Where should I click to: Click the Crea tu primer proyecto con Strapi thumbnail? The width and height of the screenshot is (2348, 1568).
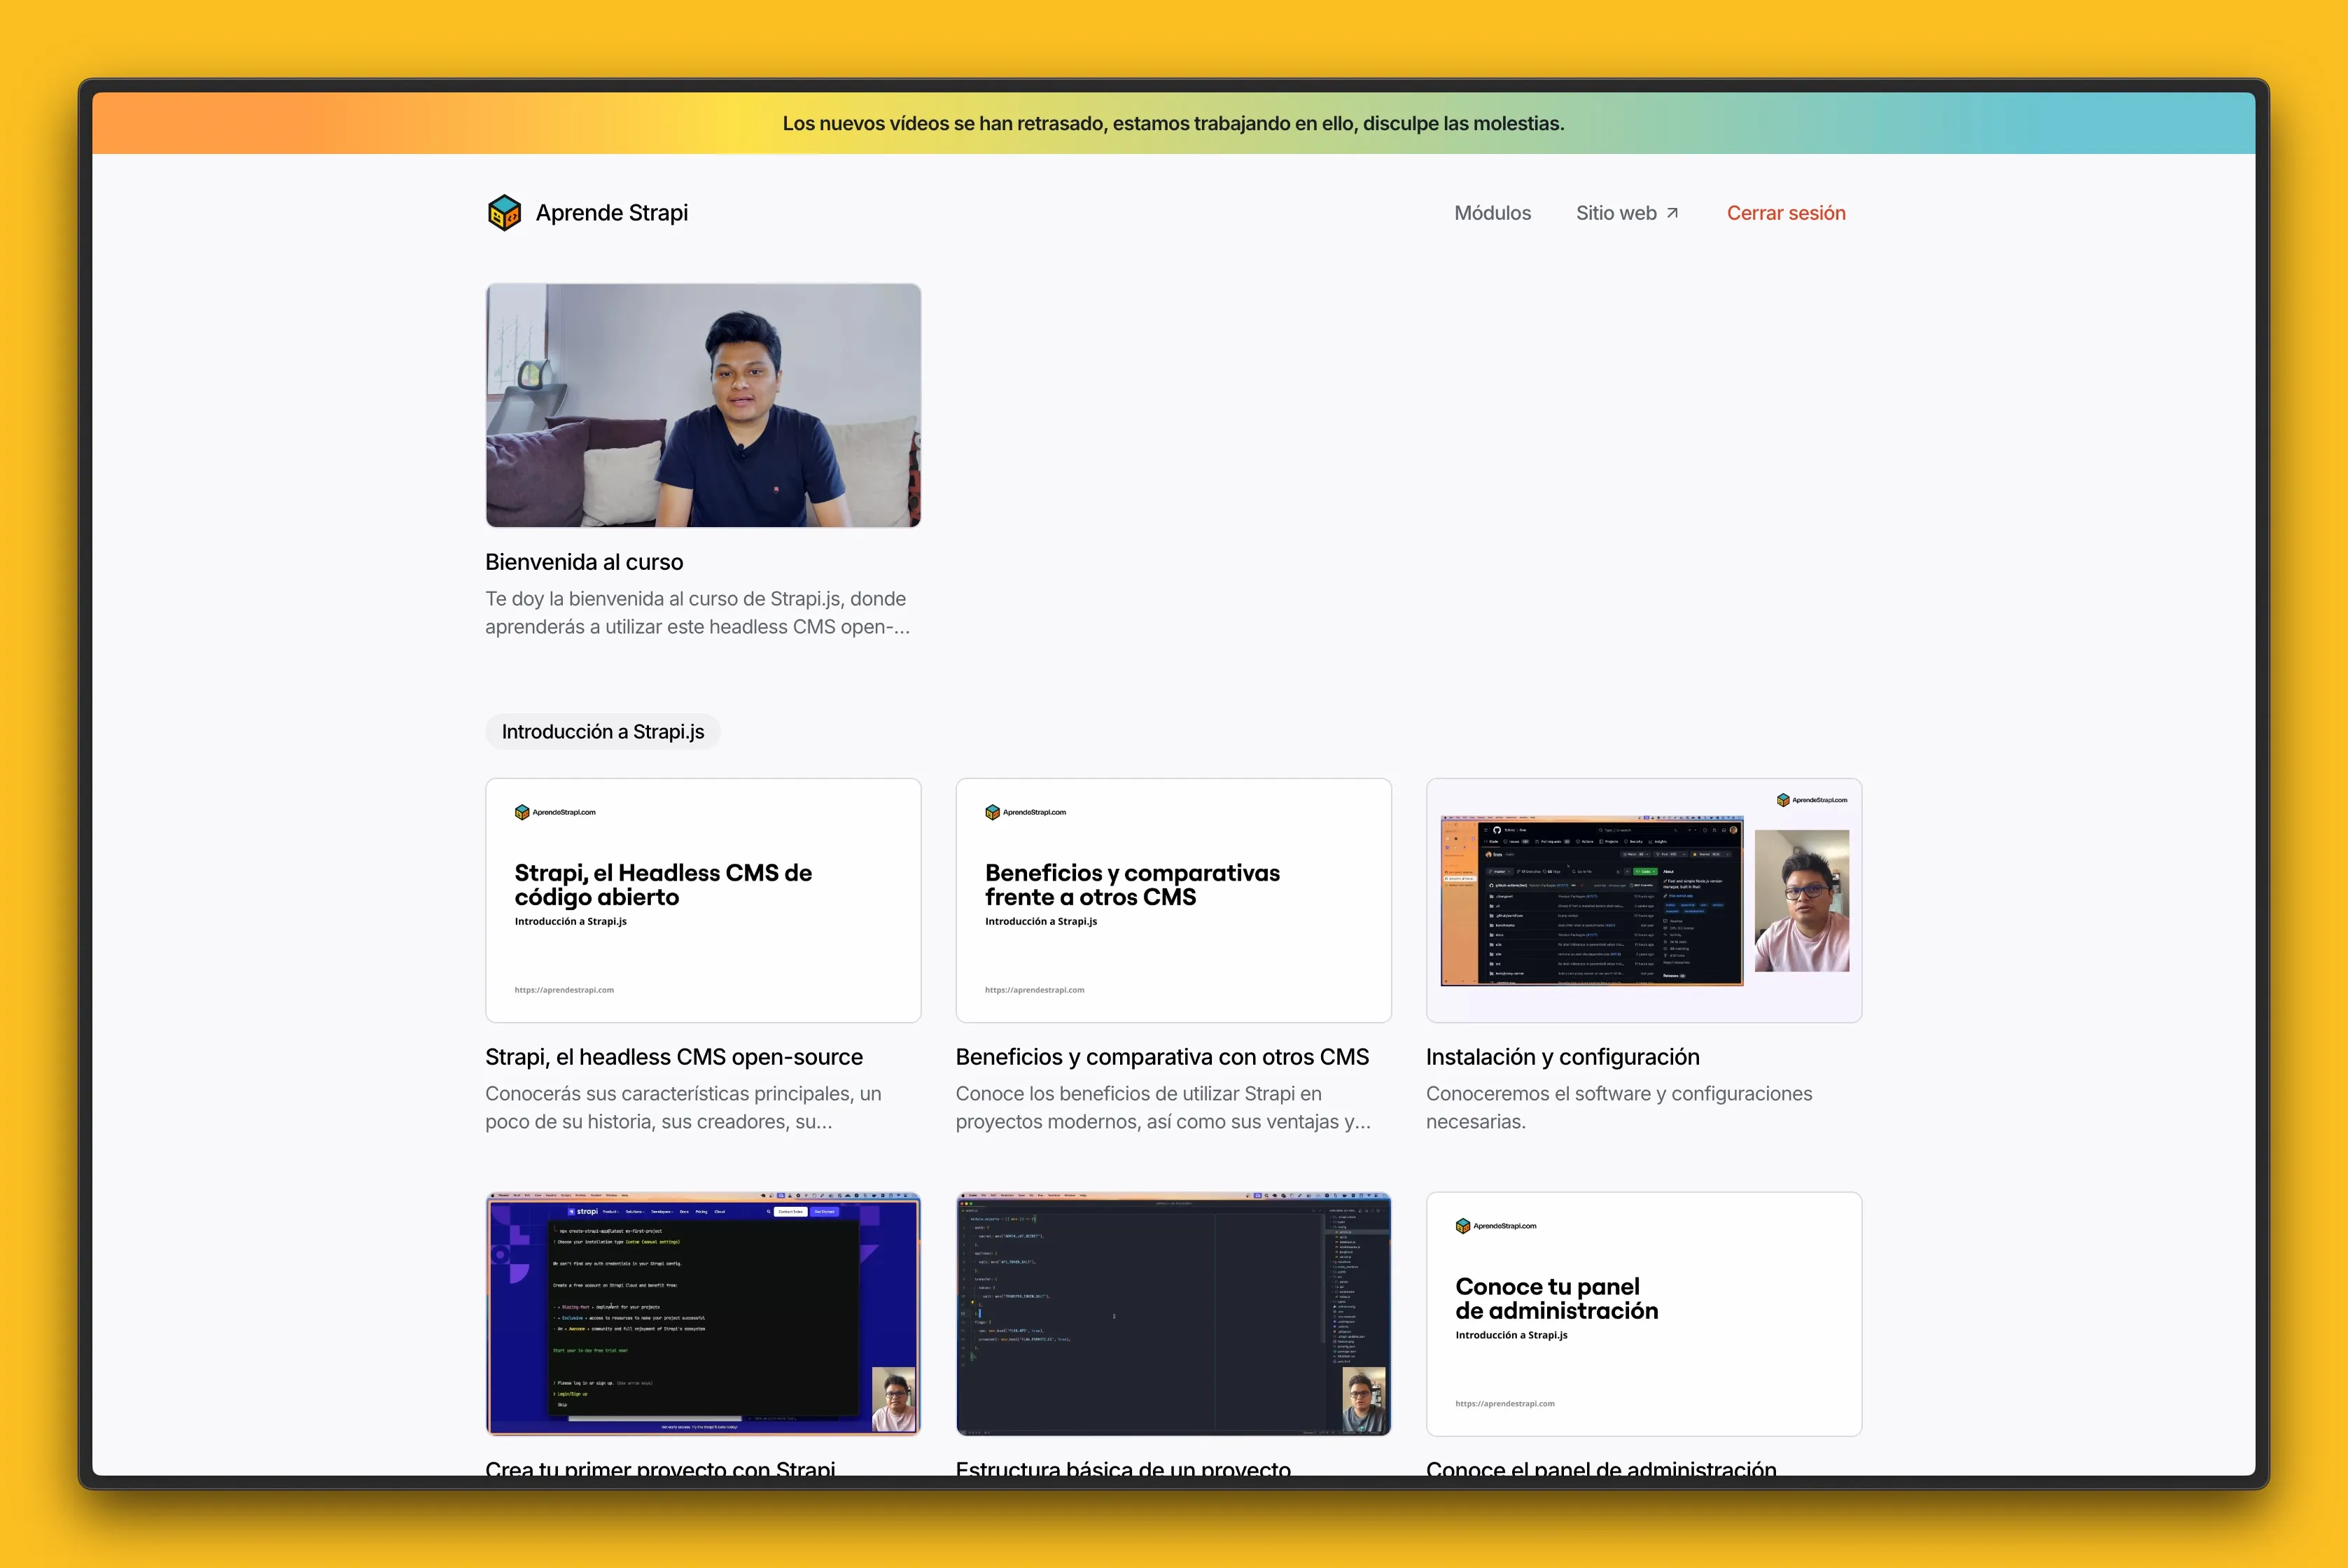point(702,1314)
